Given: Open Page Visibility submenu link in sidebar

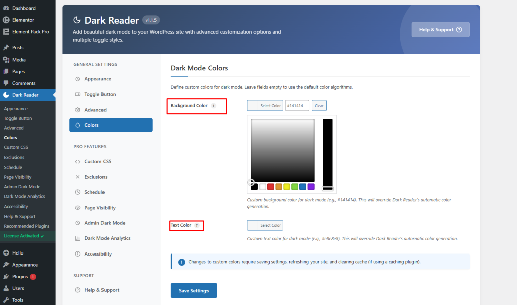Looking at the screenshot, I should coord(18,177).
